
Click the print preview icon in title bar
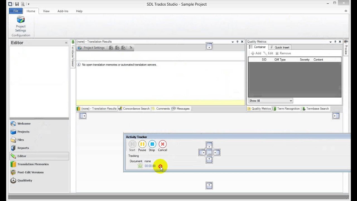pos(23,4)
